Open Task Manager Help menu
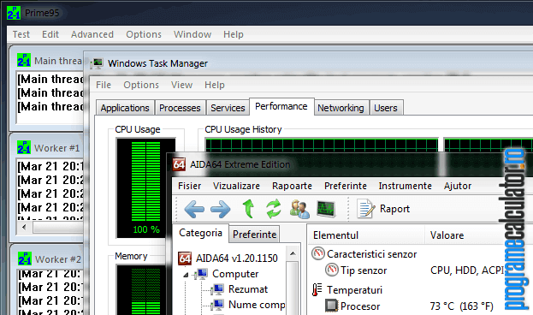This screenshot has width=533, height=315. point(215,85)
